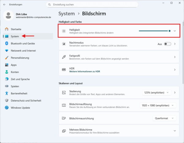Click the vertical scrollbar on the right
The width and height of the screenshot is (184, 143).
pos(183,53)
